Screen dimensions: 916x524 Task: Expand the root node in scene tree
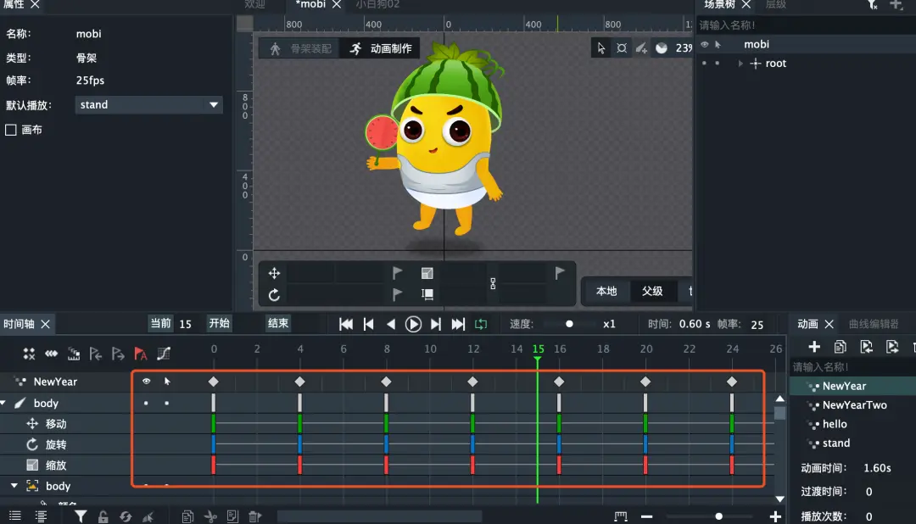(x=740, y=63)
